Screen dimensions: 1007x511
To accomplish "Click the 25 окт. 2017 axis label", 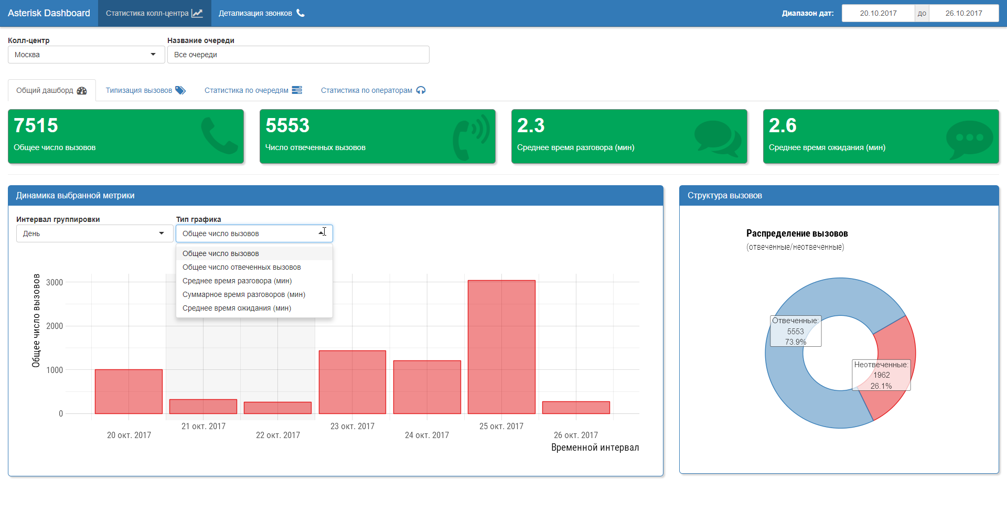I will click(x=501, y=427).
